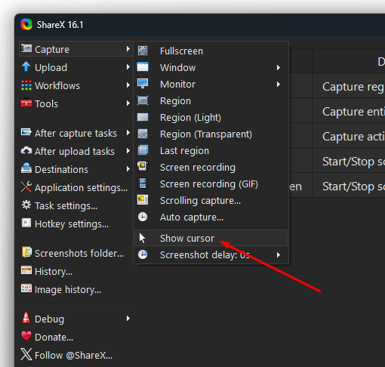Open the Workflows menu
This screenshot has height=367, width=385.
(x=75, y=85)
